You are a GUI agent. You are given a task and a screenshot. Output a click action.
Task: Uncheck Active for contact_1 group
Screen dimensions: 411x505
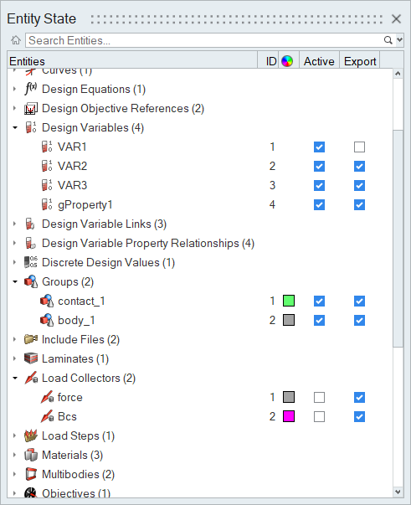coord(319,301)
